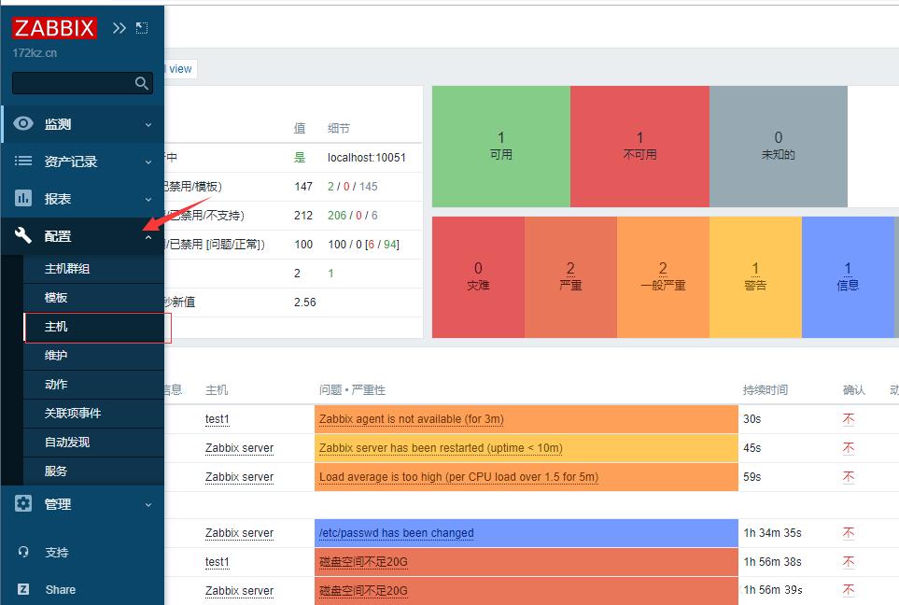899x605 pixels.
Task: Expand the 报表 menu chevron
Action: [x=147, y=198]
